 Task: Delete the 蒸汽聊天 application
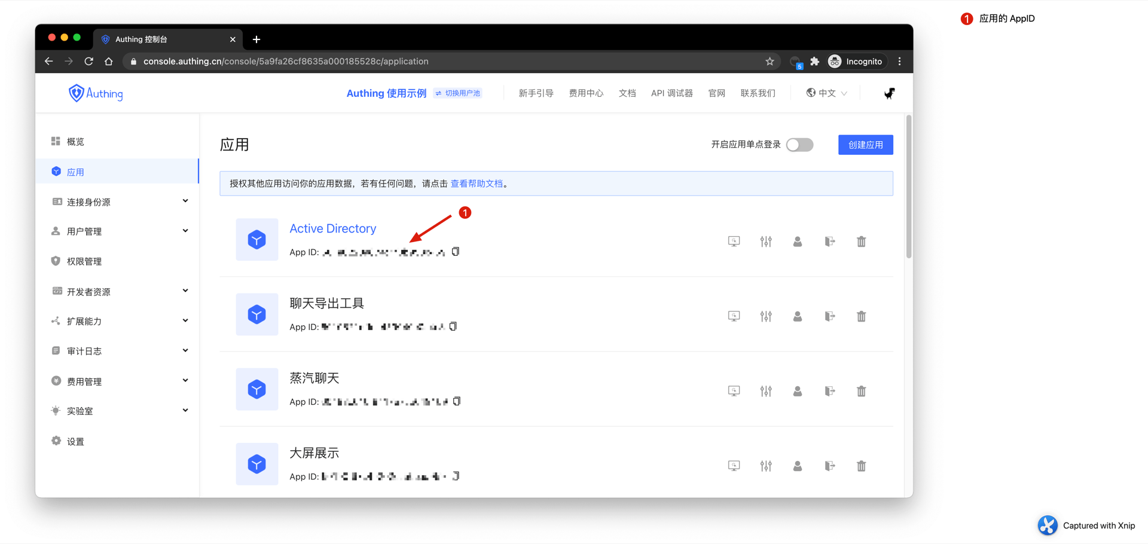(861, 391)
